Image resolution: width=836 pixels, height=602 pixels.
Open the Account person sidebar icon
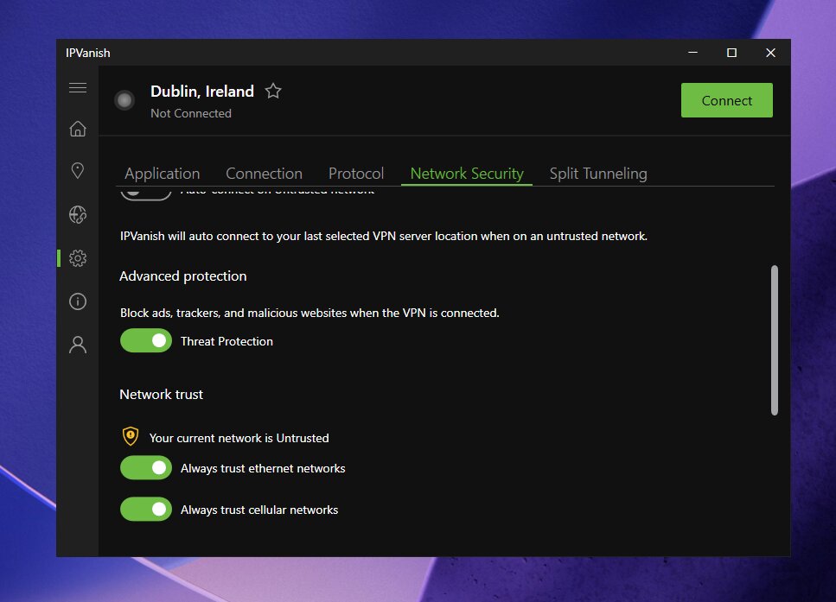pyautogui.click(x=78, y=345)
